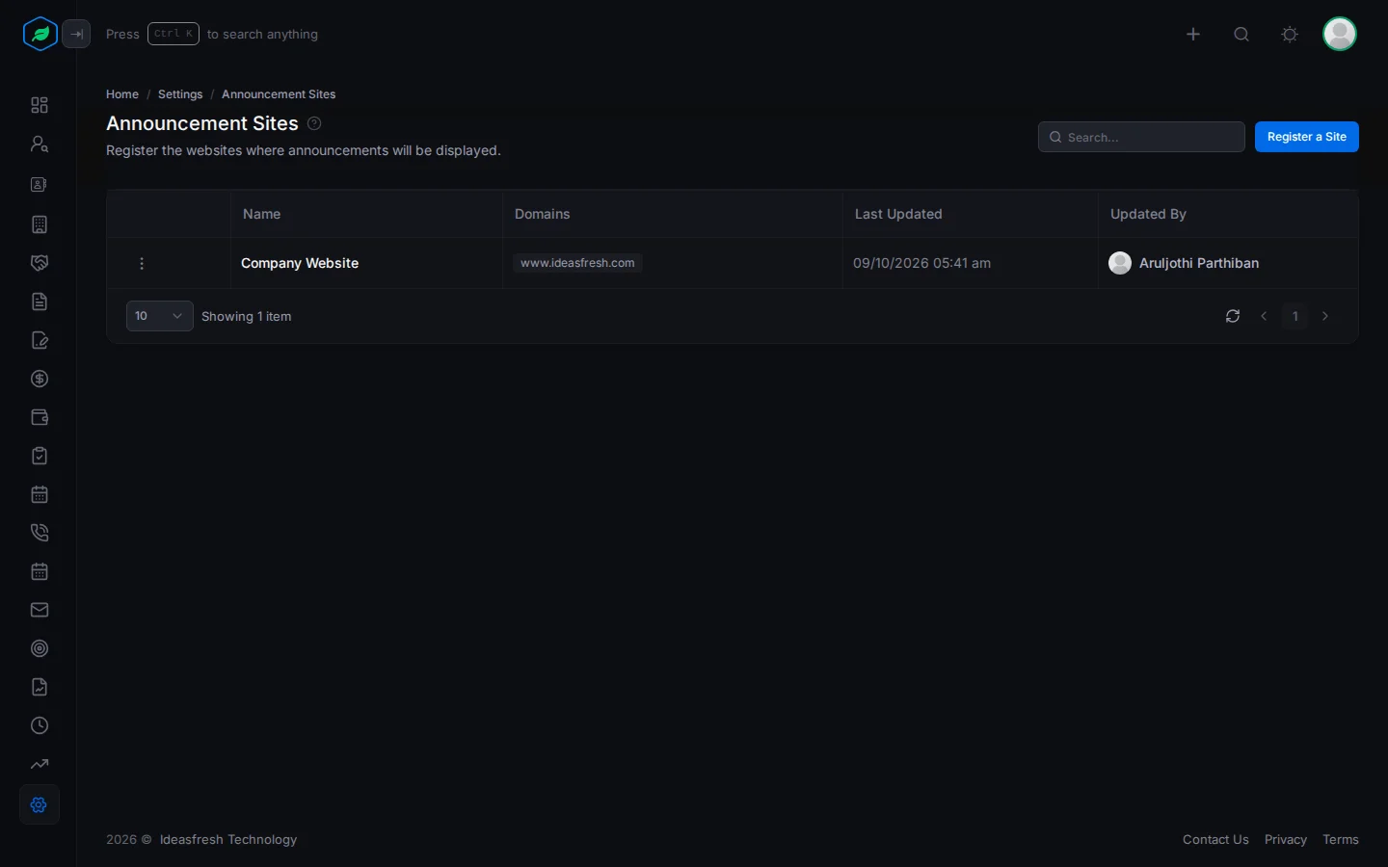The width and height of the screenshot is (1388, 867).
Task: Open the phone calls sidebar icon
Action: tap(40, 533)
